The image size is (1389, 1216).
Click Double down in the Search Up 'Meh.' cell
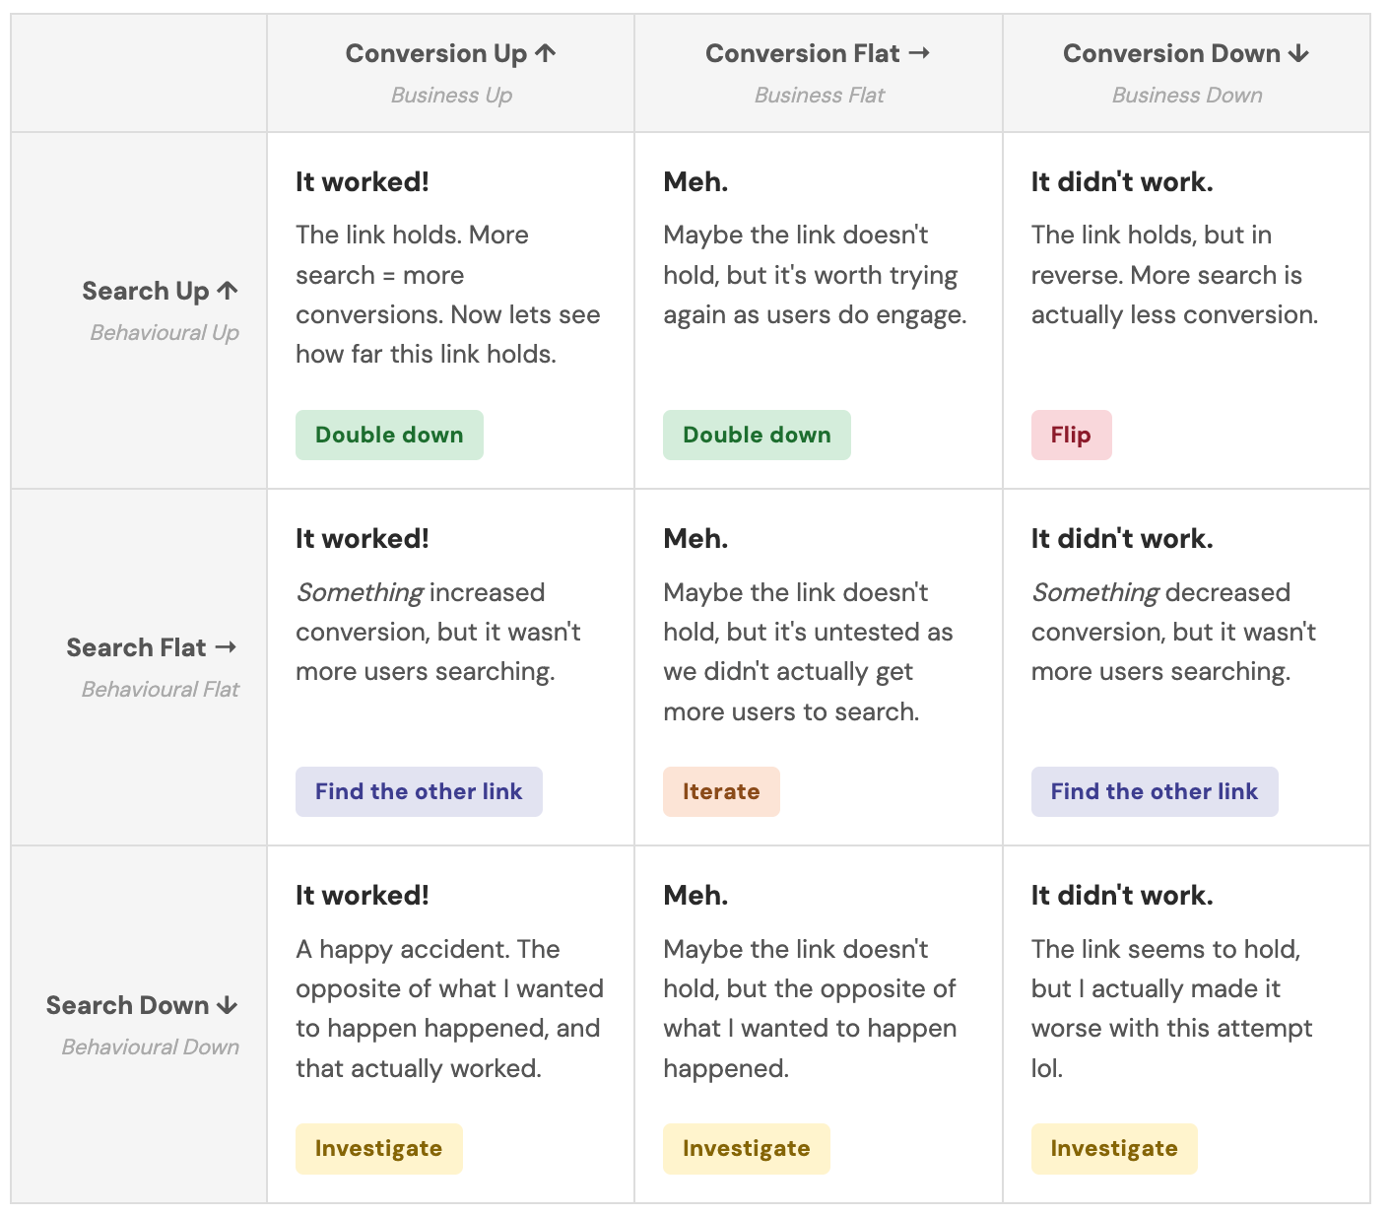pos(757,435)
